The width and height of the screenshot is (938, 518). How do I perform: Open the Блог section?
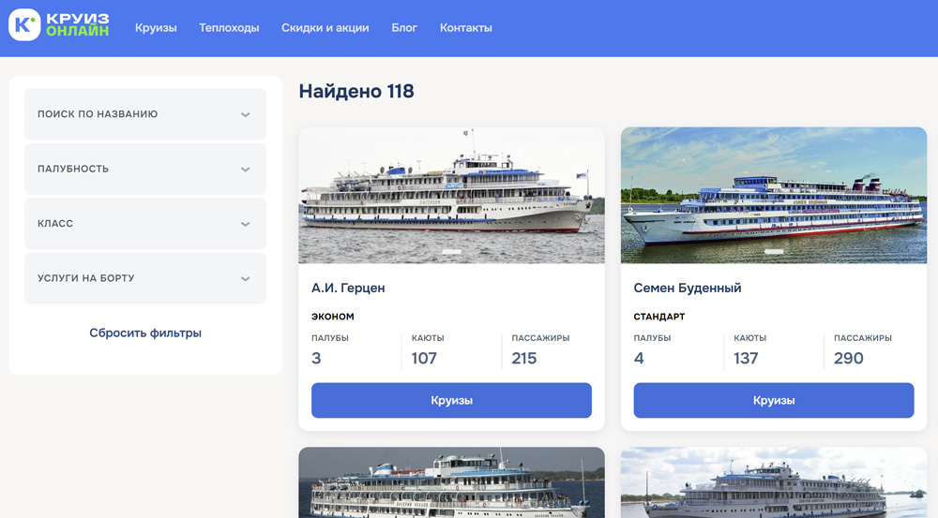coord(404,28)
